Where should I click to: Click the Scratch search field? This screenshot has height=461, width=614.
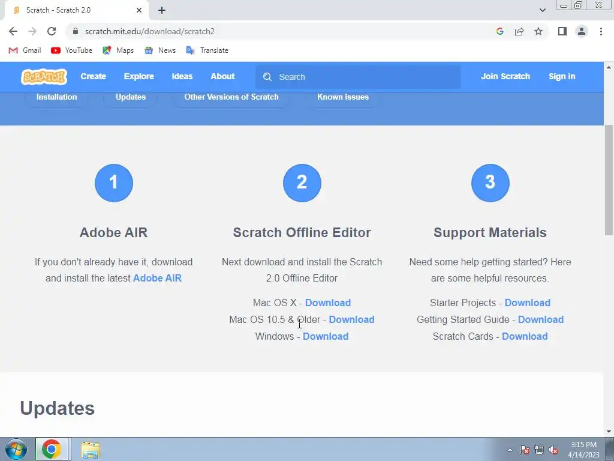pyautogui.click(x=358, y=77)
